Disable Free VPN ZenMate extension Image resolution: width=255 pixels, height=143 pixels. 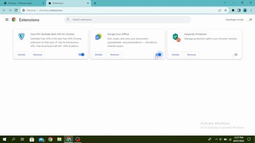(x=81, y=55)
